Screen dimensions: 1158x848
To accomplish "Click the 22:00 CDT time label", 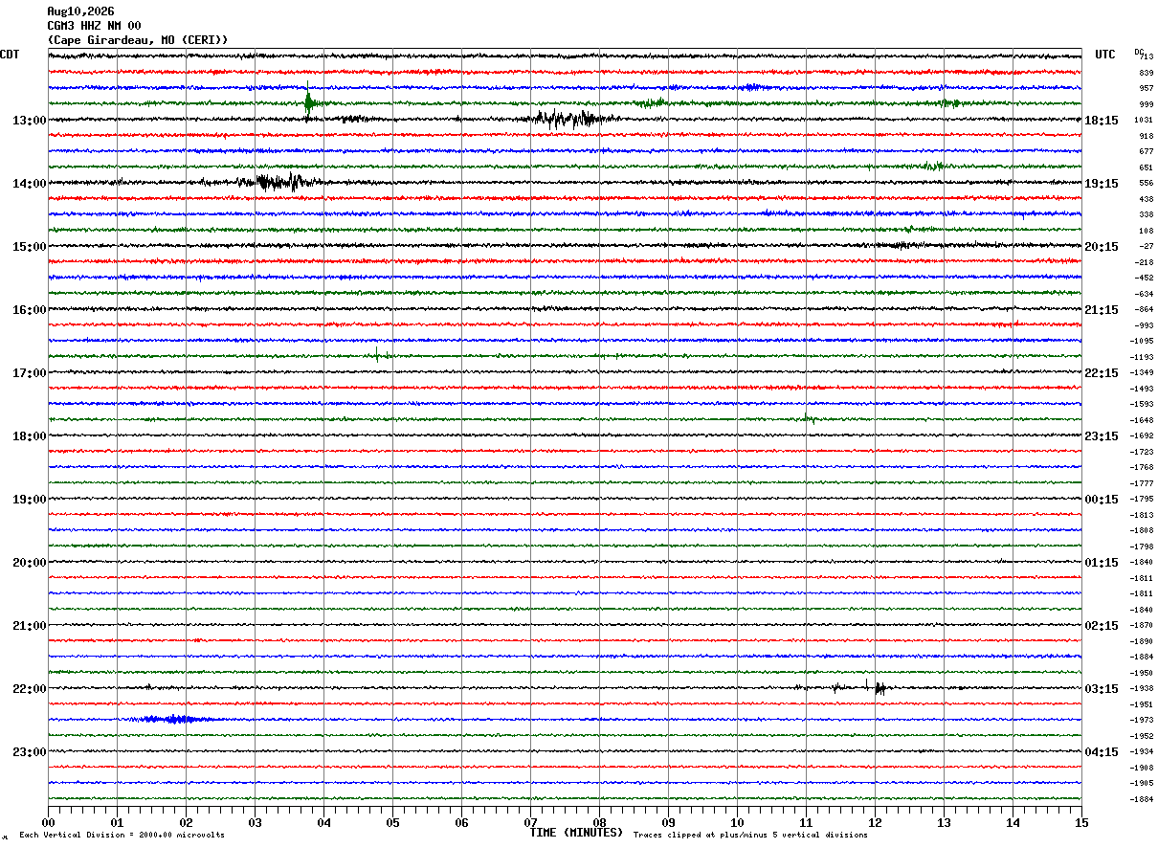I will point(29,689).
